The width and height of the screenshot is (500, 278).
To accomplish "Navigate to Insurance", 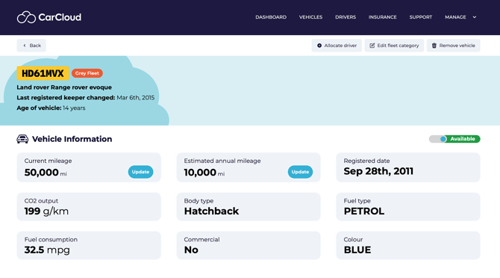I will (x=382, y=17).
